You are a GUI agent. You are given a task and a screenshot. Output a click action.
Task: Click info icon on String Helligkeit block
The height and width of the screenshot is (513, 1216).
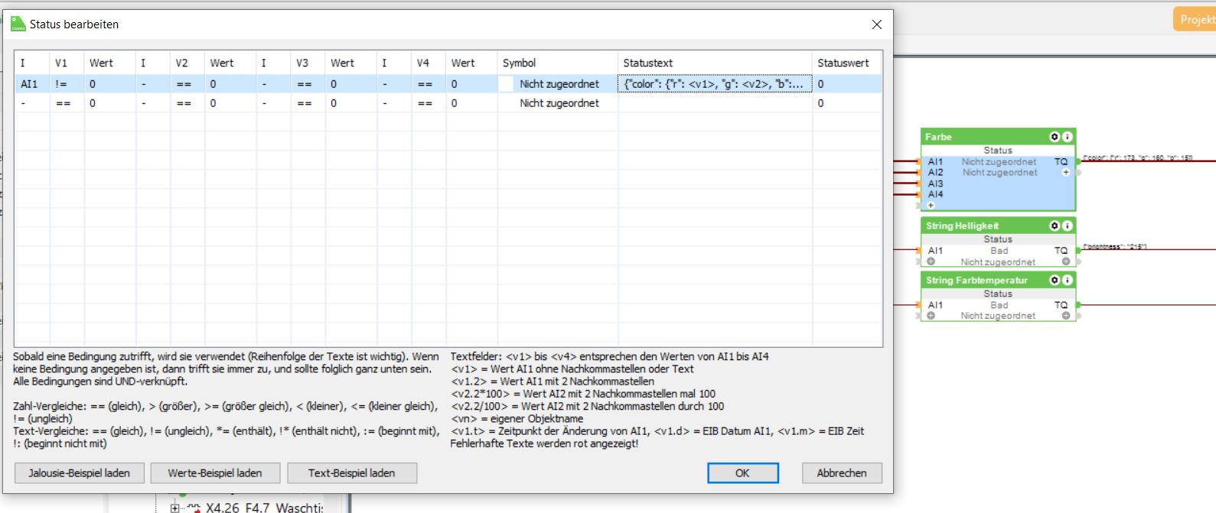pyautogui.click(x=1067, y=226)
